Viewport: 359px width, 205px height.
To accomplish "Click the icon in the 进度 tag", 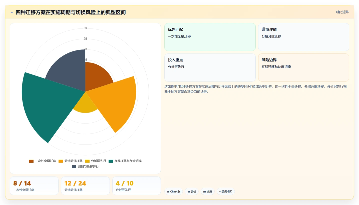I will point(204,192).
